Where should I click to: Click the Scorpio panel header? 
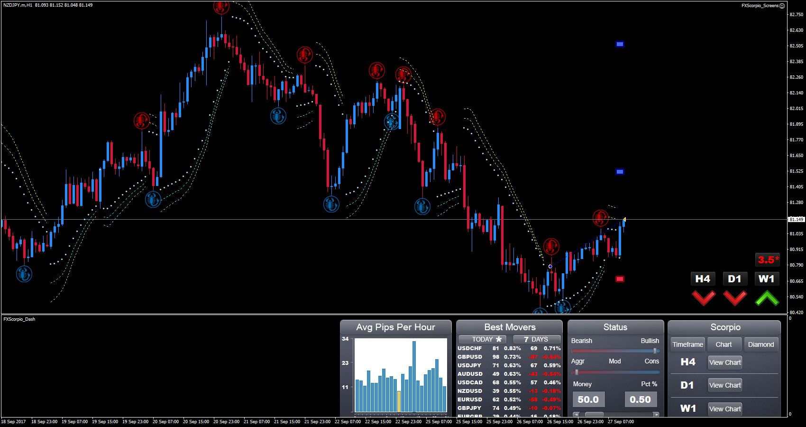(x=725, y=327)
